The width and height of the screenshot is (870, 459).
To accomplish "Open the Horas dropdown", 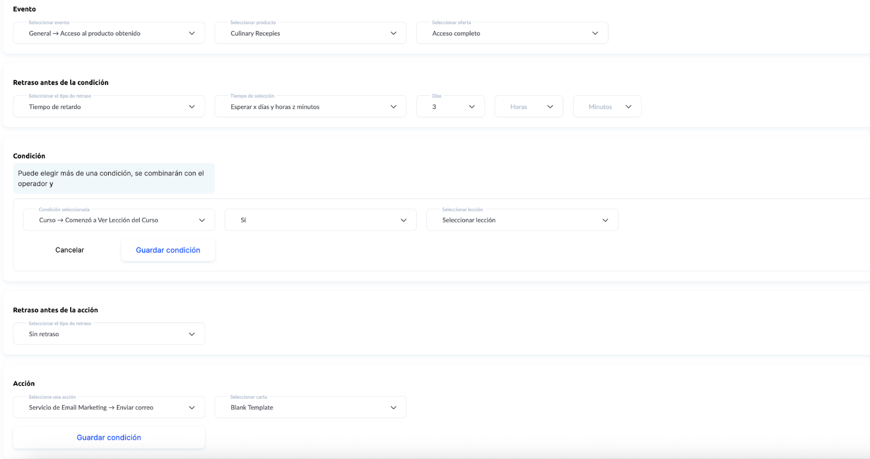I will tap(529, 107).
